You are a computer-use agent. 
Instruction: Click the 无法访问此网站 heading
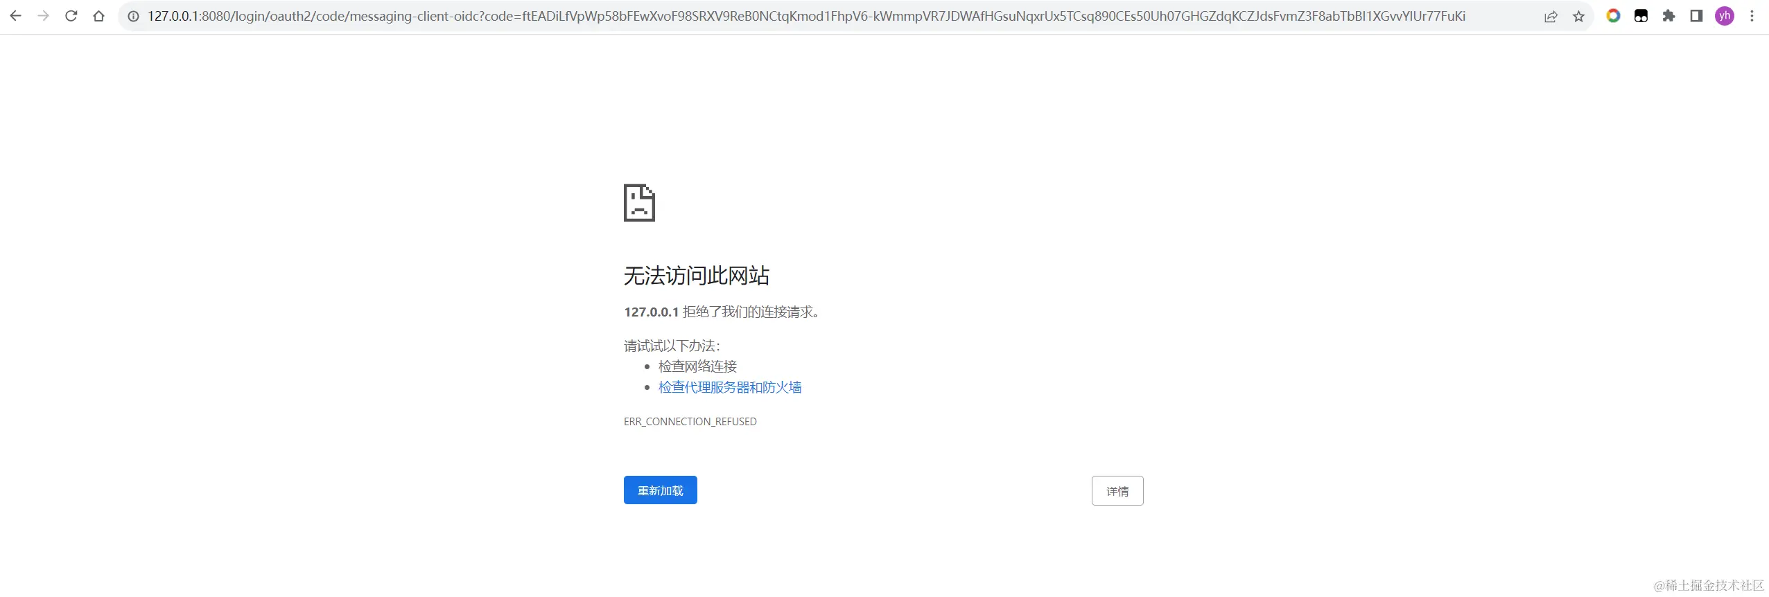[x=697, y=276]
